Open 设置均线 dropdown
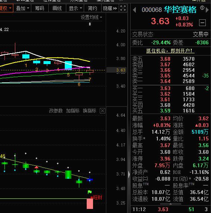Screen dimensions: 211x213 click(92, 17)
